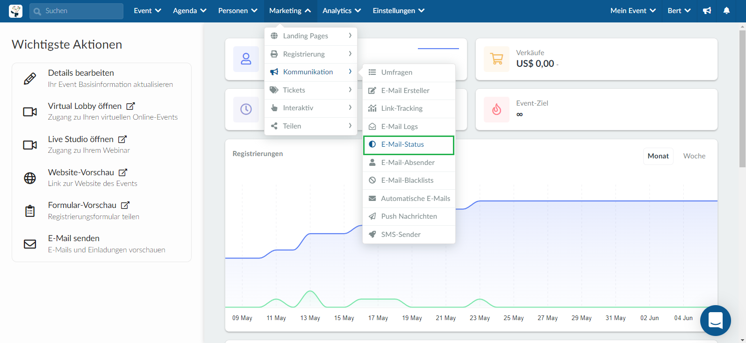This screenshot has height=343, width=746.
Task: Click the Registrierungen chart title
Action: [x=258, y=154]
